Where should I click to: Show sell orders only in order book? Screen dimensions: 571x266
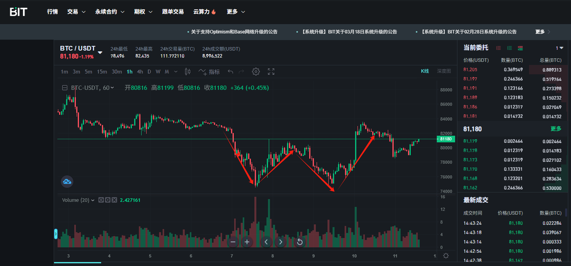click(499, 48)
